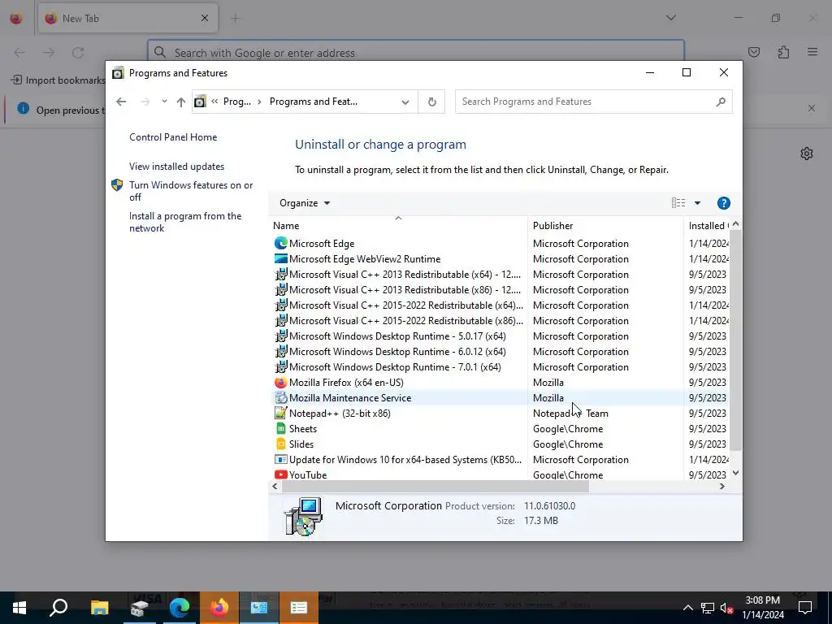Select Microsoft Windows Desktop Runtime - 7.0.1 (x64)
The image size is (832, 624).
(500, 366)
